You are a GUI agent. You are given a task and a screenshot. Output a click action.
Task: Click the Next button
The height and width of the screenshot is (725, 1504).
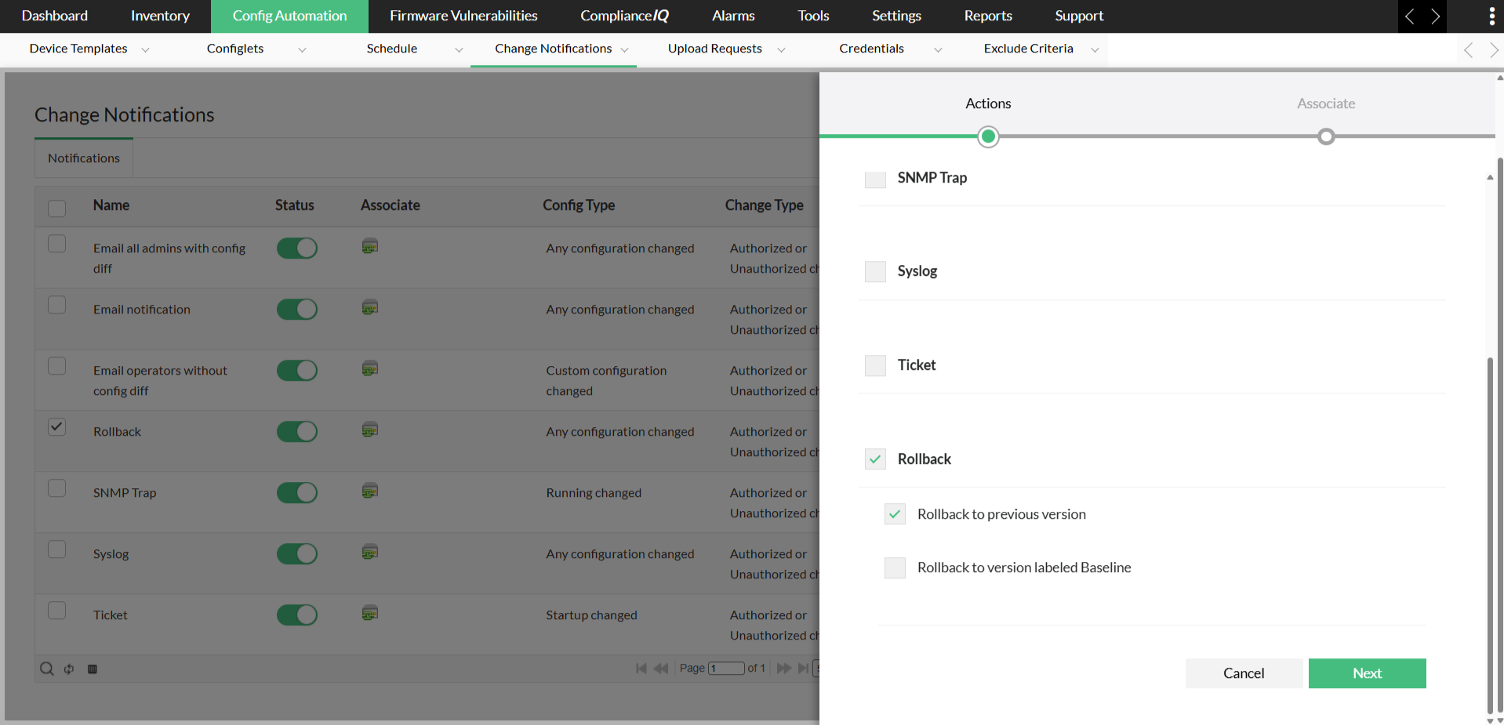[x=1367, y=673]
